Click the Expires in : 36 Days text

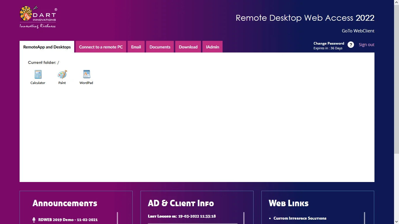[x=328, y=48]
